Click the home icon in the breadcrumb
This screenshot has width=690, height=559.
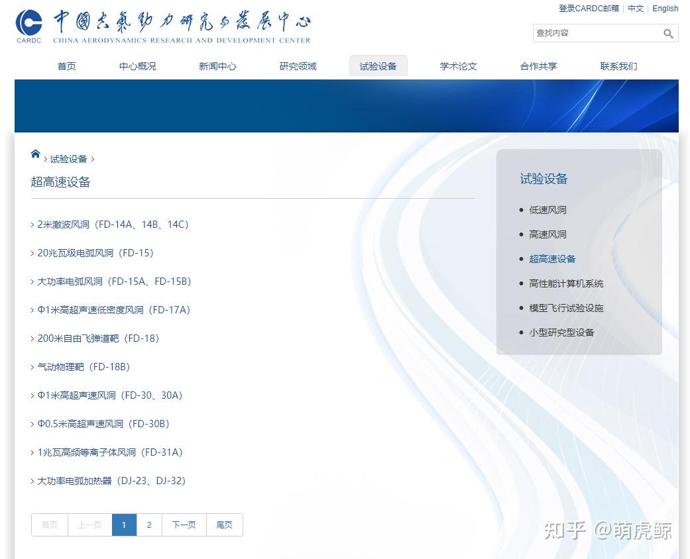pos(35,154)
